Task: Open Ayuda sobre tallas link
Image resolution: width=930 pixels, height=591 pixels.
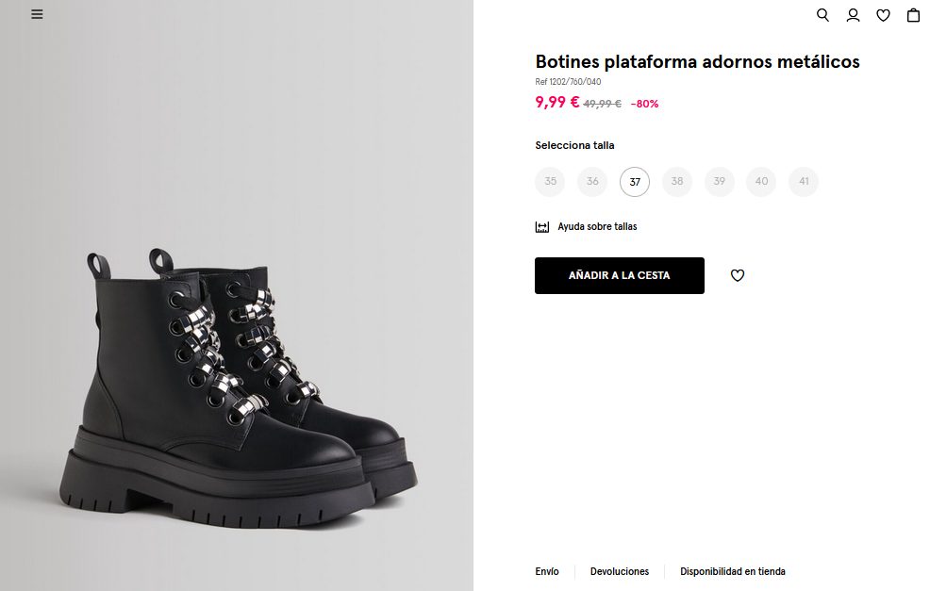Action: 597,227
